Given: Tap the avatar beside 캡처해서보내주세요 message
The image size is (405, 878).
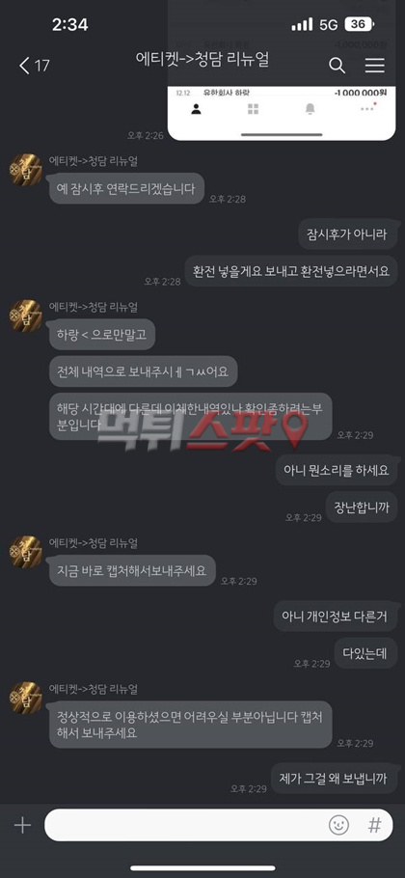Looking at the screenshot, I should point(26,552).
